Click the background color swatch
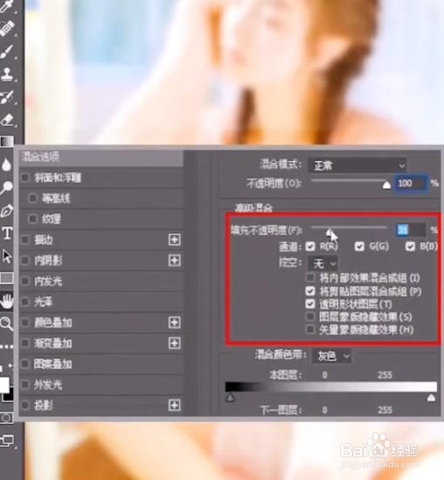 tap(9, 396)
